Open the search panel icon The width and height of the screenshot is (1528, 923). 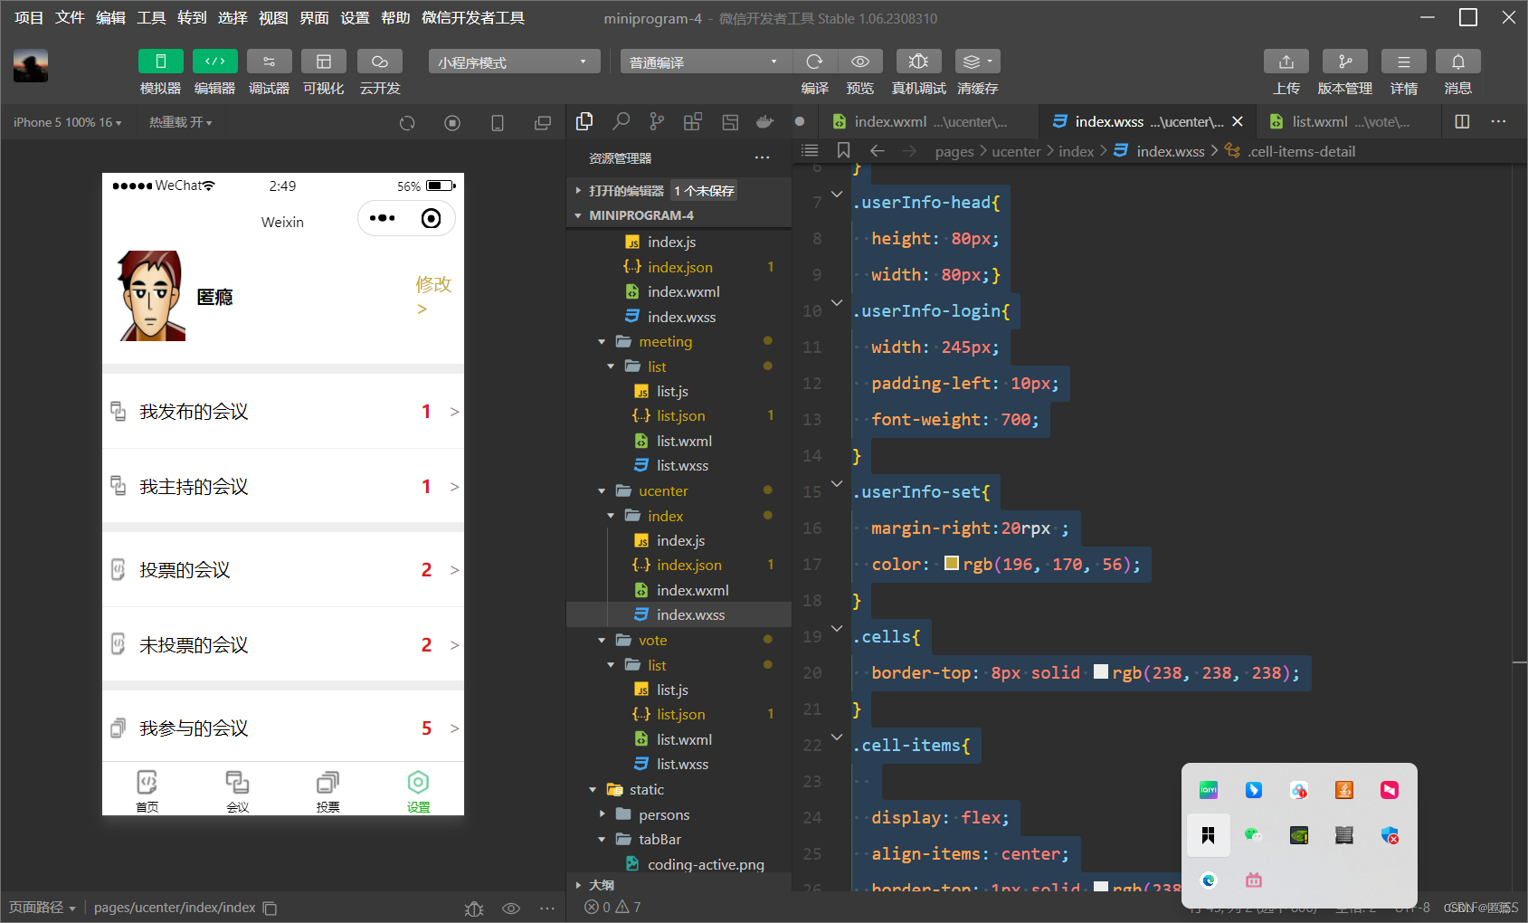[621, 121]
